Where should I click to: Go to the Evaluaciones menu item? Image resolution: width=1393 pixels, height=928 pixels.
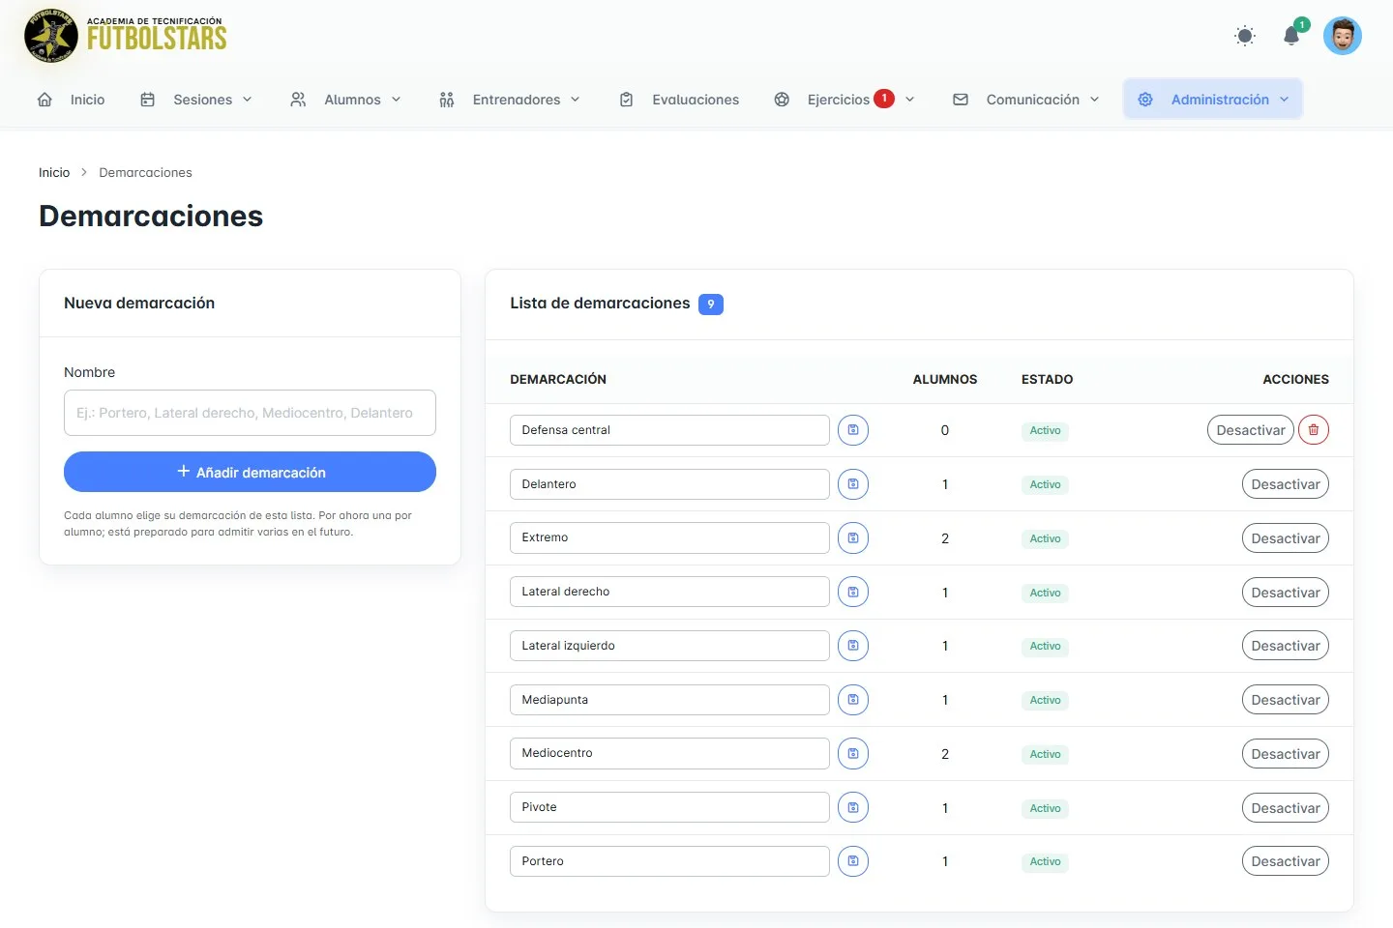point(679,100)
